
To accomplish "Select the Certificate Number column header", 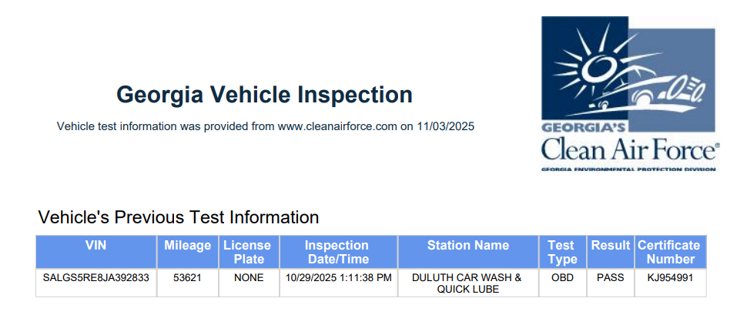I will pos(668,252).
